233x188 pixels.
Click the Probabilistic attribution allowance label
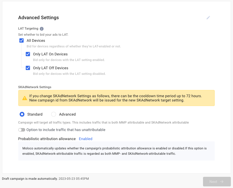coord(47,139)
